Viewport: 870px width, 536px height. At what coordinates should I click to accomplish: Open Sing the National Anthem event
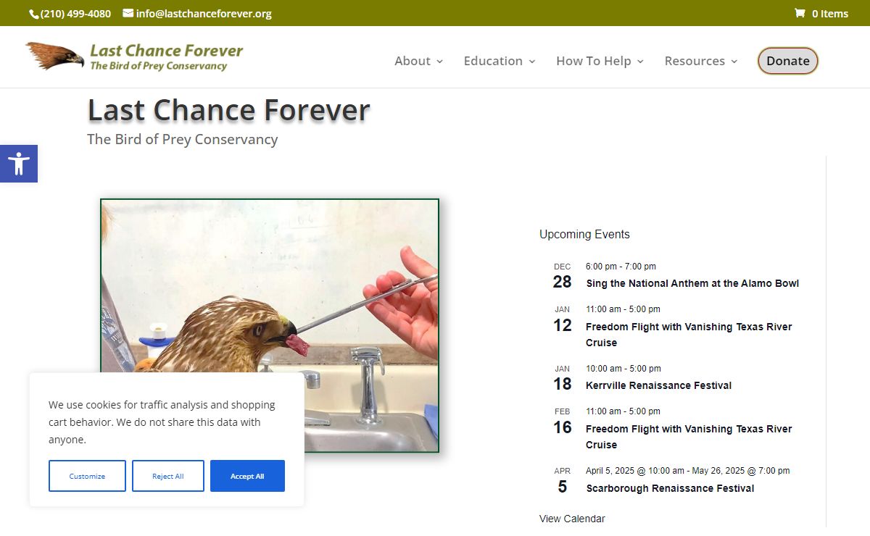coord(692,283)
